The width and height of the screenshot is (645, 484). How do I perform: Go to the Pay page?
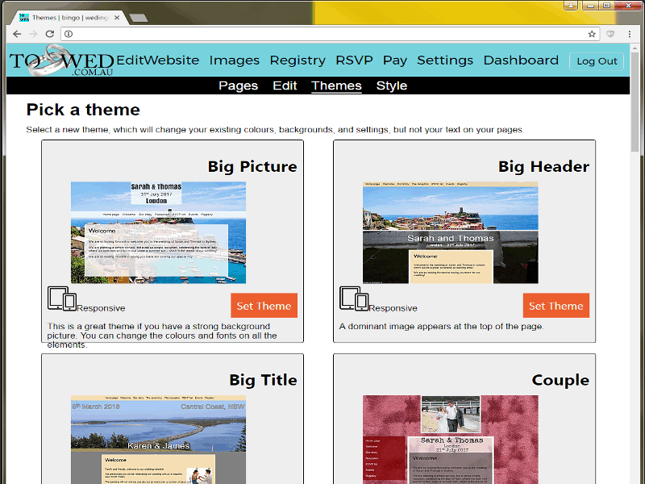(395, 60)
